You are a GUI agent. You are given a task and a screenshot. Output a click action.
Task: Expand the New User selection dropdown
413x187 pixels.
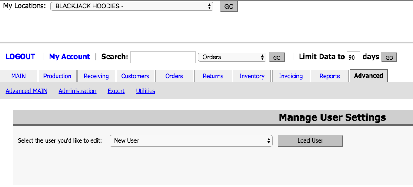191,140
